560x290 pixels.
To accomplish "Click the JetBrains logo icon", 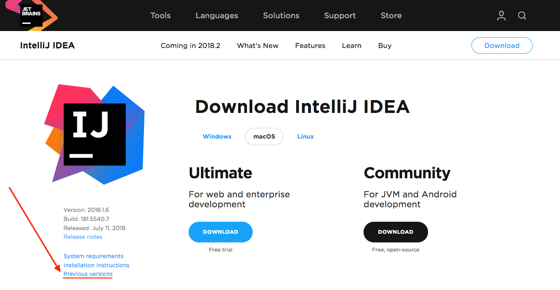I will coord(31,15).
